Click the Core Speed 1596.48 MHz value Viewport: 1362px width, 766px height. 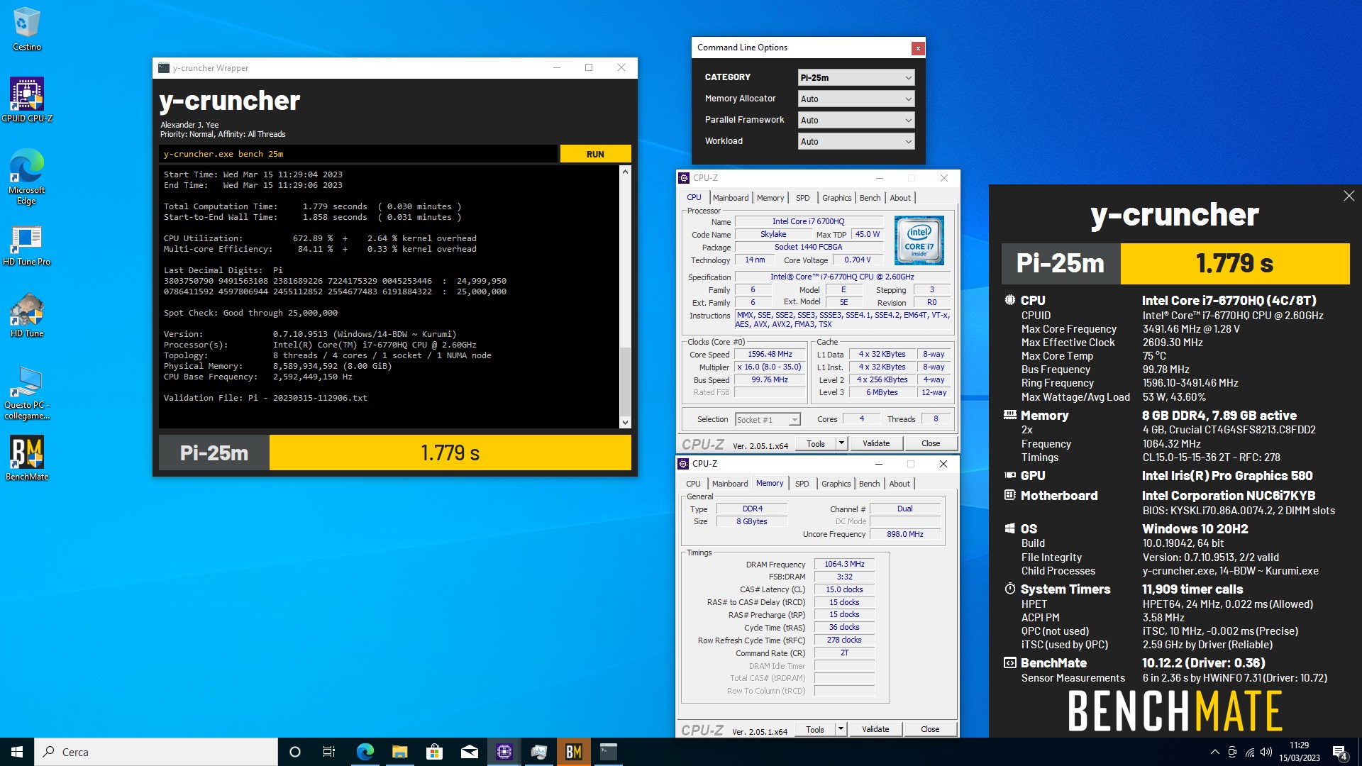[770, 355]
